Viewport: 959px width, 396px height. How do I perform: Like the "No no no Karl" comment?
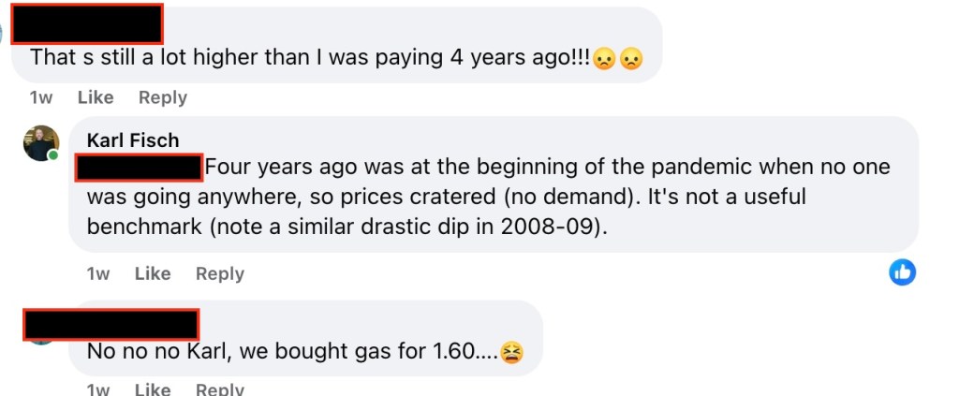(x=153, y=389)
